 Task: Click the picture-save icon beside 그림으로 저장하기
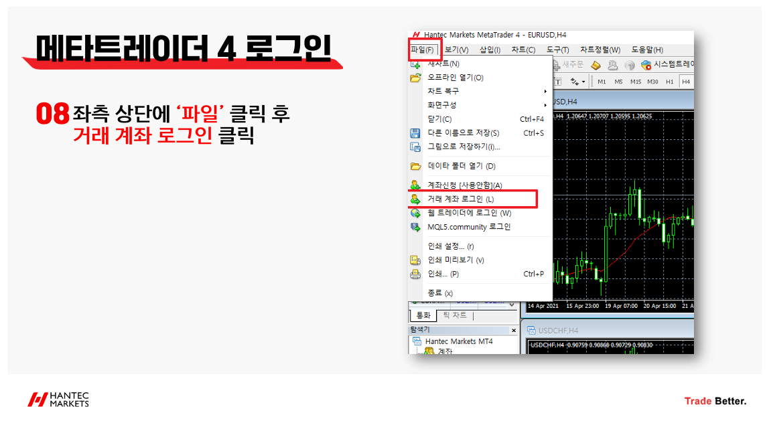click(x=415, y=147)
